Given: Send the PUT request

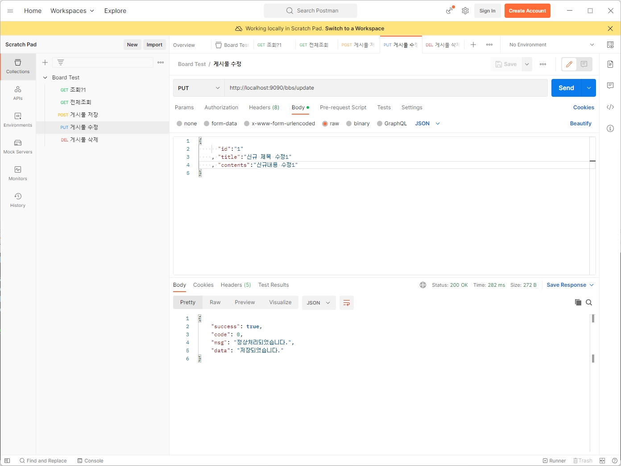Looking at the screenshot, I should [567, 88].
